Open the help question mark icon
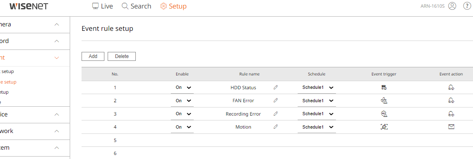Screen dimensions: 473x159 coord(466,6)
